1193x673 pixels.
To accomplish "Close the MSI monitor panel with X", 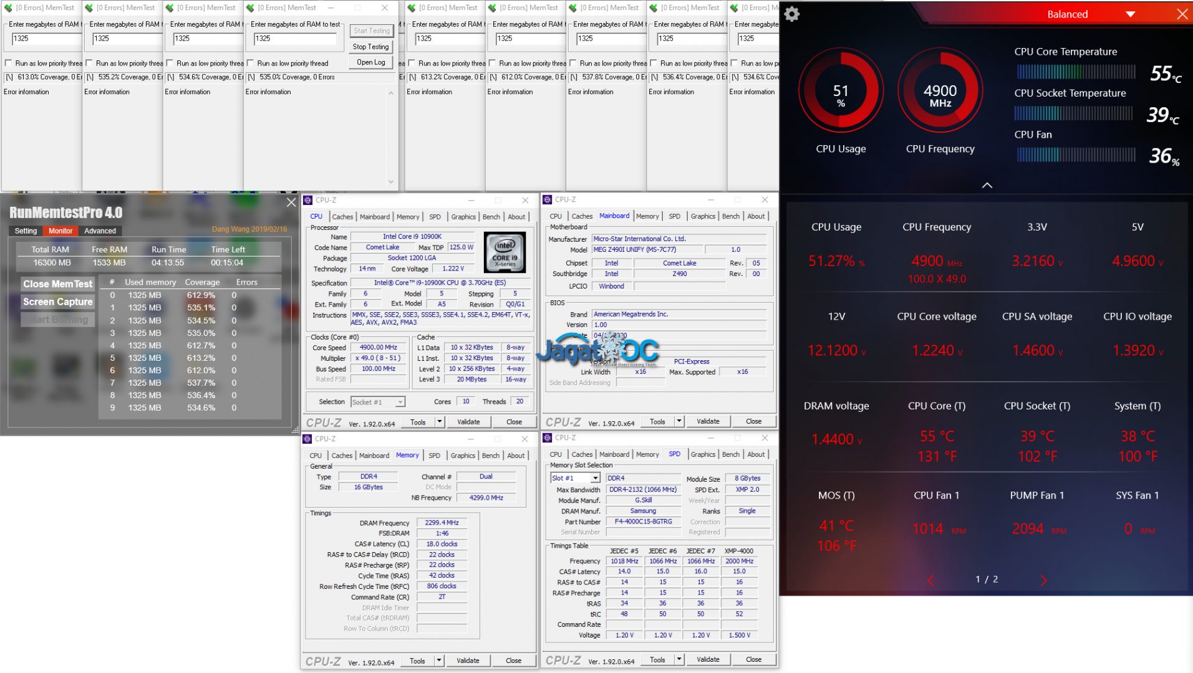I will tap(1182, 14).
